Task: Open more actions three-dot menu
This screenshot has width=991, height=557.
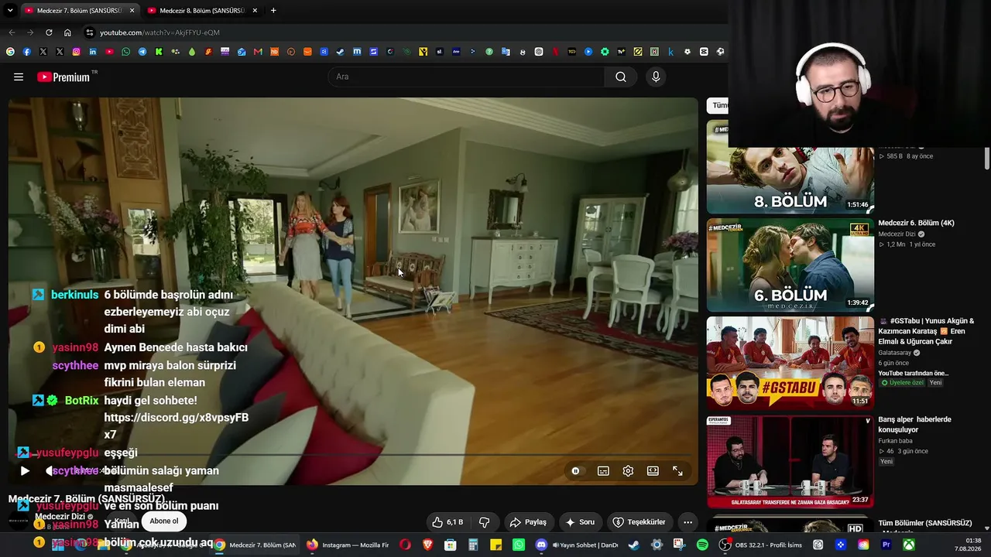Action: (x=688, y=522)
